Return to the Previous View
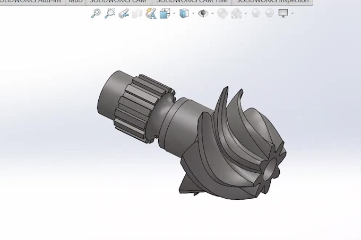The width and height of the screenshot is (361, 240). pos(124,13)
